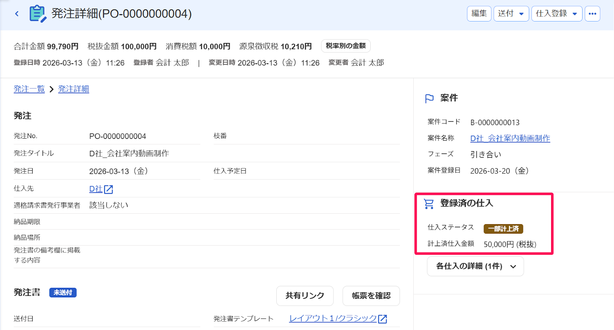
Task: Click the breadcrumb chevron separator icon
Action: coord(51,89)
